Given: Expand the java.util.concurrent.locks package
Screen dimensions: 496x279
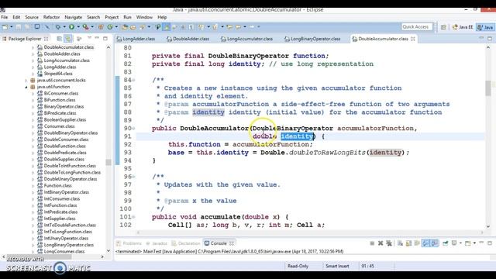Looking at the screenshot, I should (x=26, y=81).
